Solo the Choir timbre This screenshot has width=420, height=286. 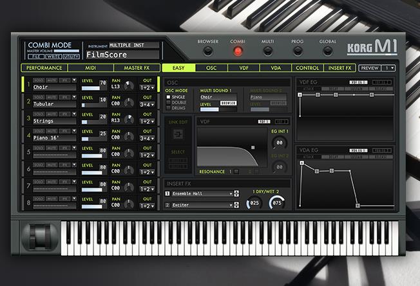(39, 80)
